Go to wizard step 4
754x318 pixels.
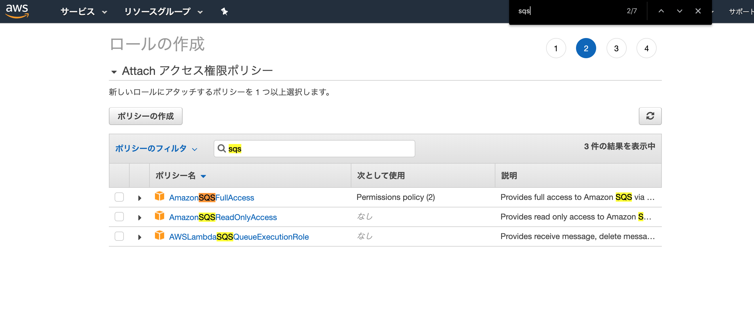(646, 48)
